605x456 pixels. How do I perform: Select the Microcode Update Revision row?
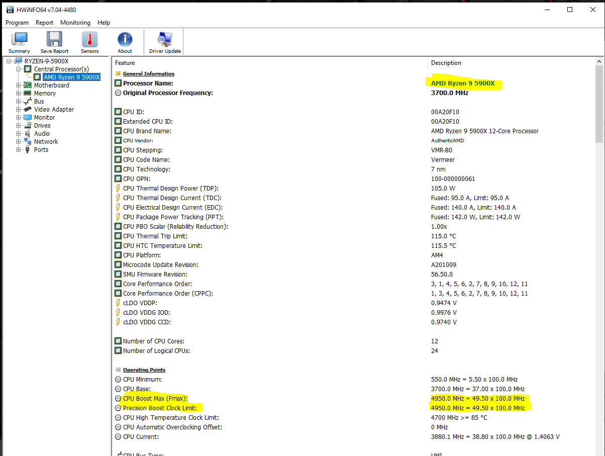click(354, 264)
